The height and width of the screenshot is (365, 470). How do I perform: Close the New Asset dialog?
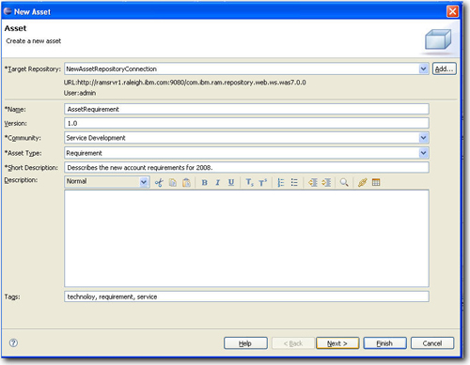[x=452, y=11]
